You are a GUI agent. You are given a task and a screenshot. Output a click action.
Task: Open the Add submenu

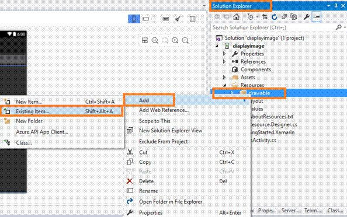pos(188,100)
